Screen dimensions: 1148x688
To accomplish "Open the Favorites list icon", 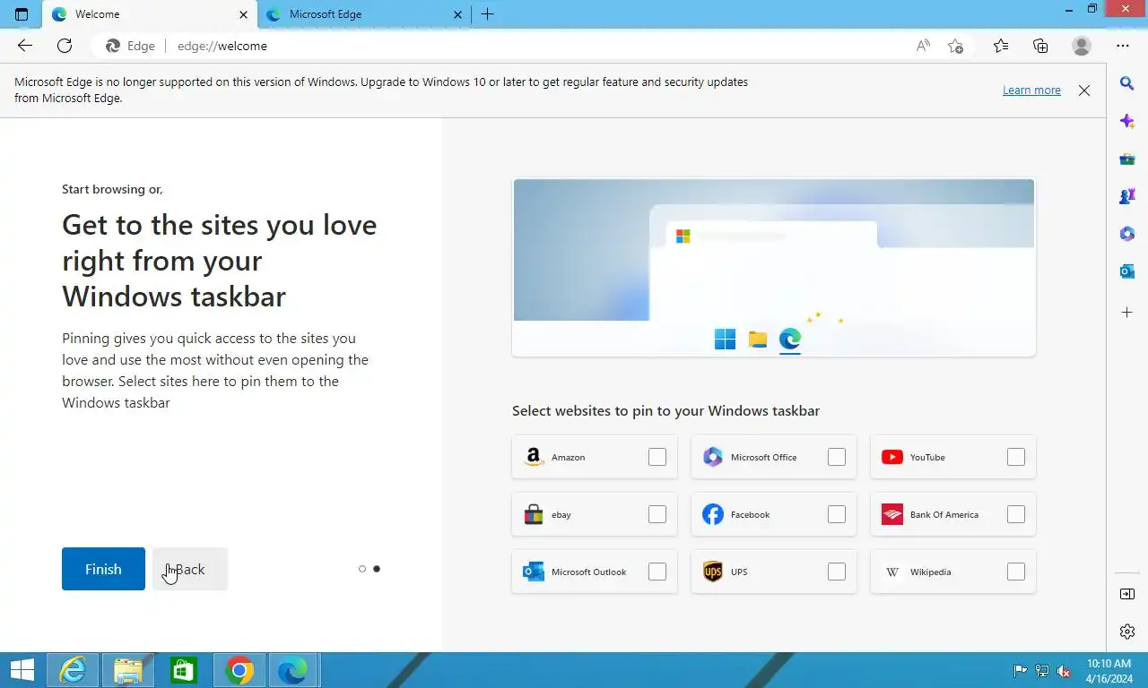I will 1001,46.
